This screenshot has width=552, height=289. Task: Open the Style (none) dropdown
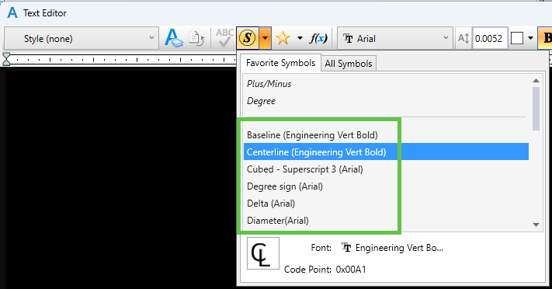tap(81, 38)
